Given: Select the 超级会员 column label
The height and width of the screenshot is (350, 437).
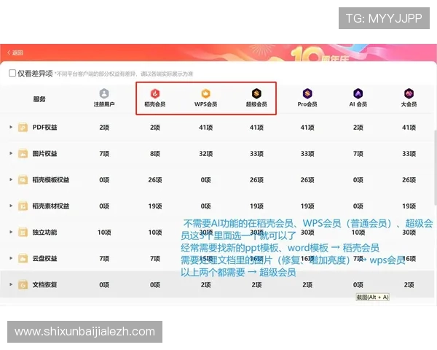Looking at the screenshot, I should (256, 104).
